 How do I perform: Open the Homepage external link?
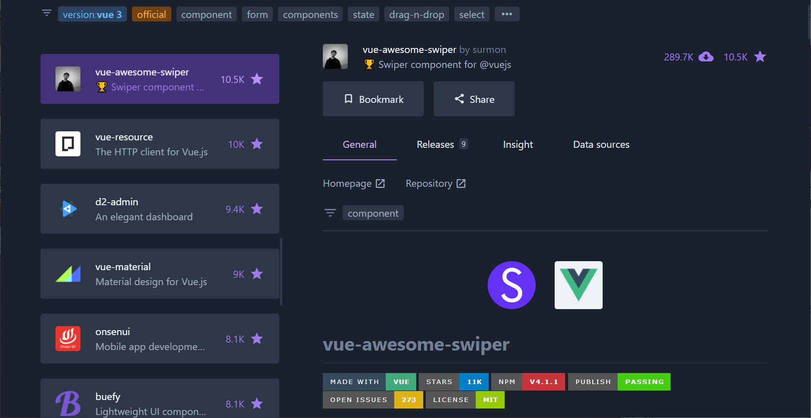(x=354, y=183)
